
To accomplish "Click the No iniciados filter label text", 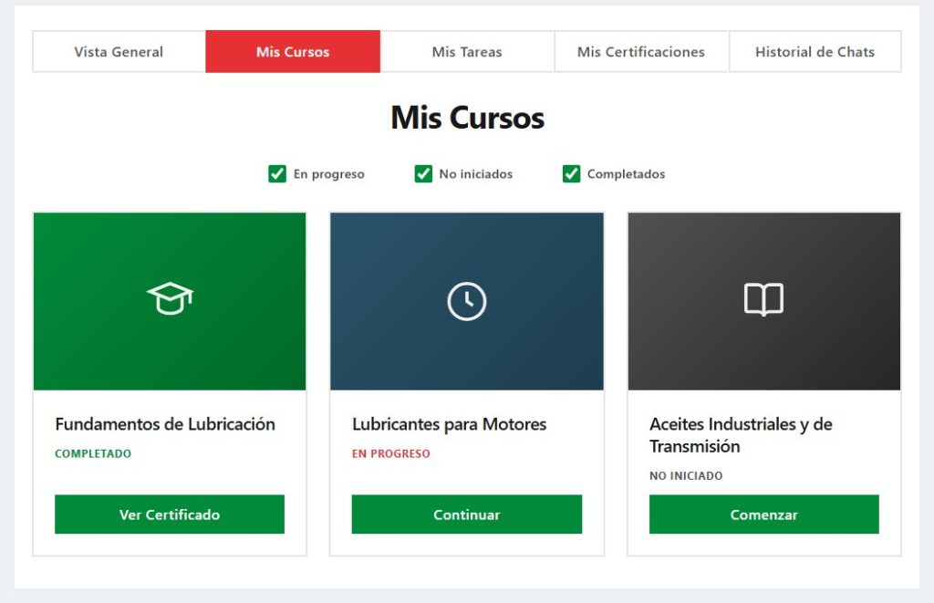I will pos(476,174).
